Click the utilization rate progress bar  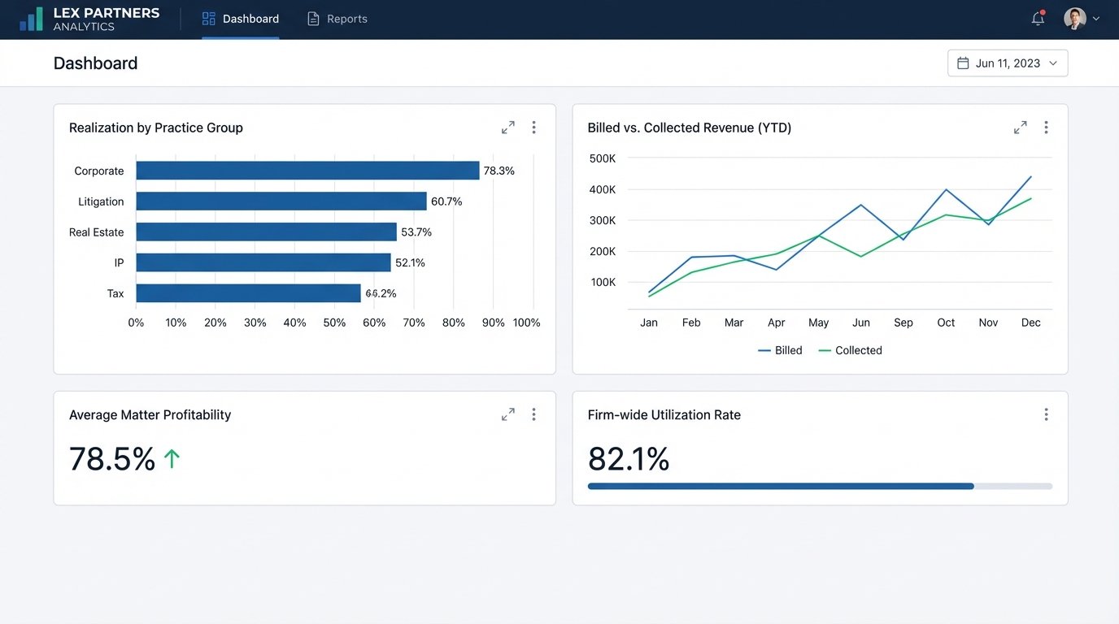820,486
